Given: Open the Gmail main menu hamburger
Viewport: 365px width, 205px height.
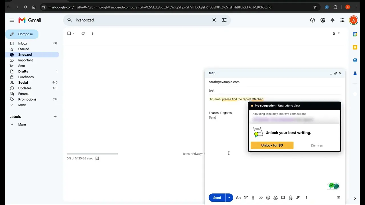Looking at the screenshot, I should (12, 20).
